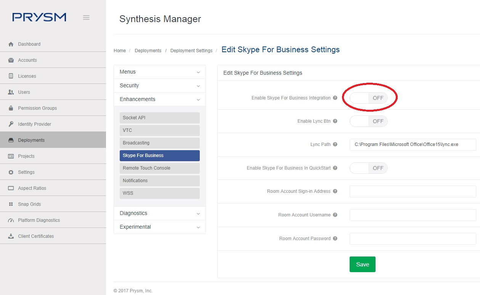Click help icon for Skype In QuickStart
The width and height of the screenshot is (480, 295).
pyautogui.click(x=335, y=168)
